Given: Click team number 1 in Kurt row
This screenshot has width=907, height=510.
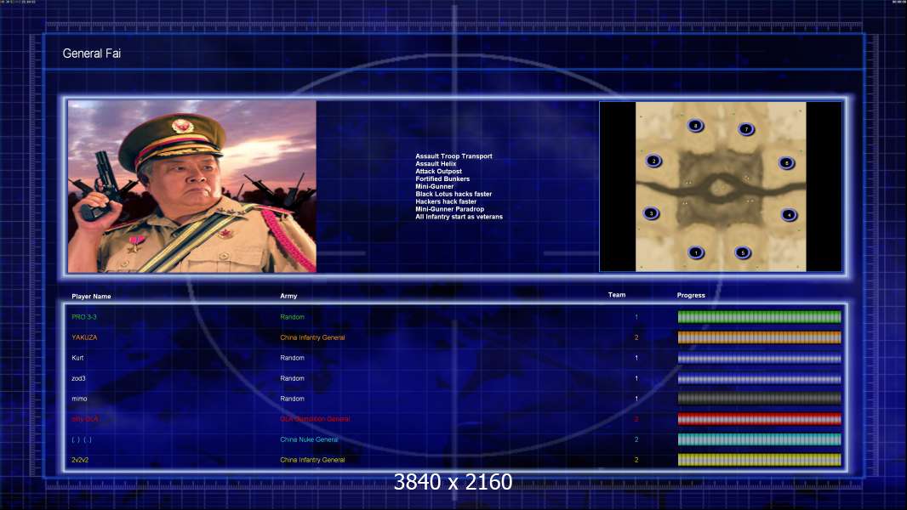Looking at the screenshot, I should click(636, 358).
